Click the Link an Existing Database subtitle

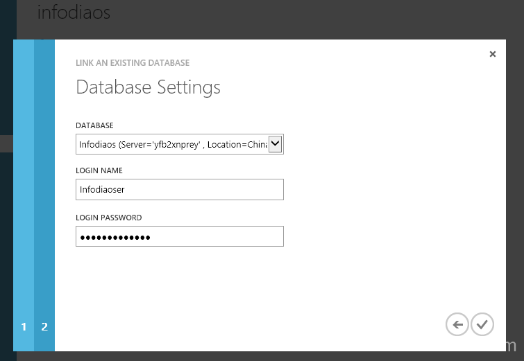point(132,63)
